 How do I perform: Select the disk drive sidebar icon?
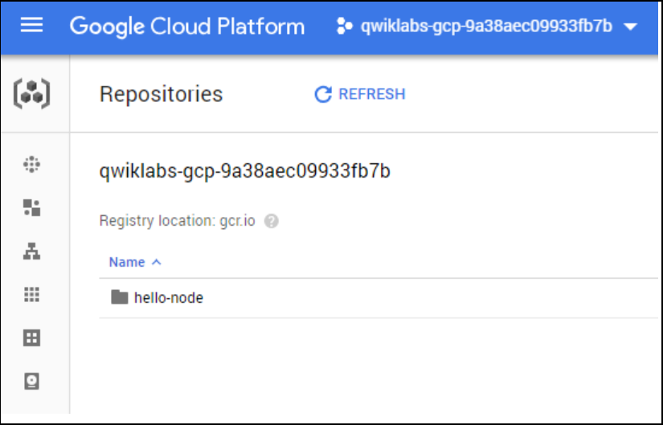[31, 381]
